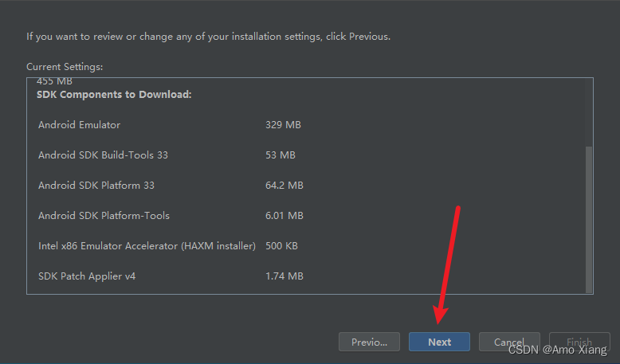The width and height of the screenshot is (620, 364).
Task: Click the 329 MB size value
Action: (x=283, y=125)
